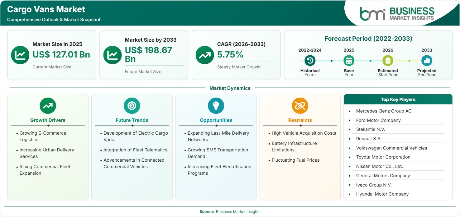This screenshot has height=217, width=460.
Task: Click Comprehensive Outlook & Market Snapshot subtitle
Action: pos(54,20)
